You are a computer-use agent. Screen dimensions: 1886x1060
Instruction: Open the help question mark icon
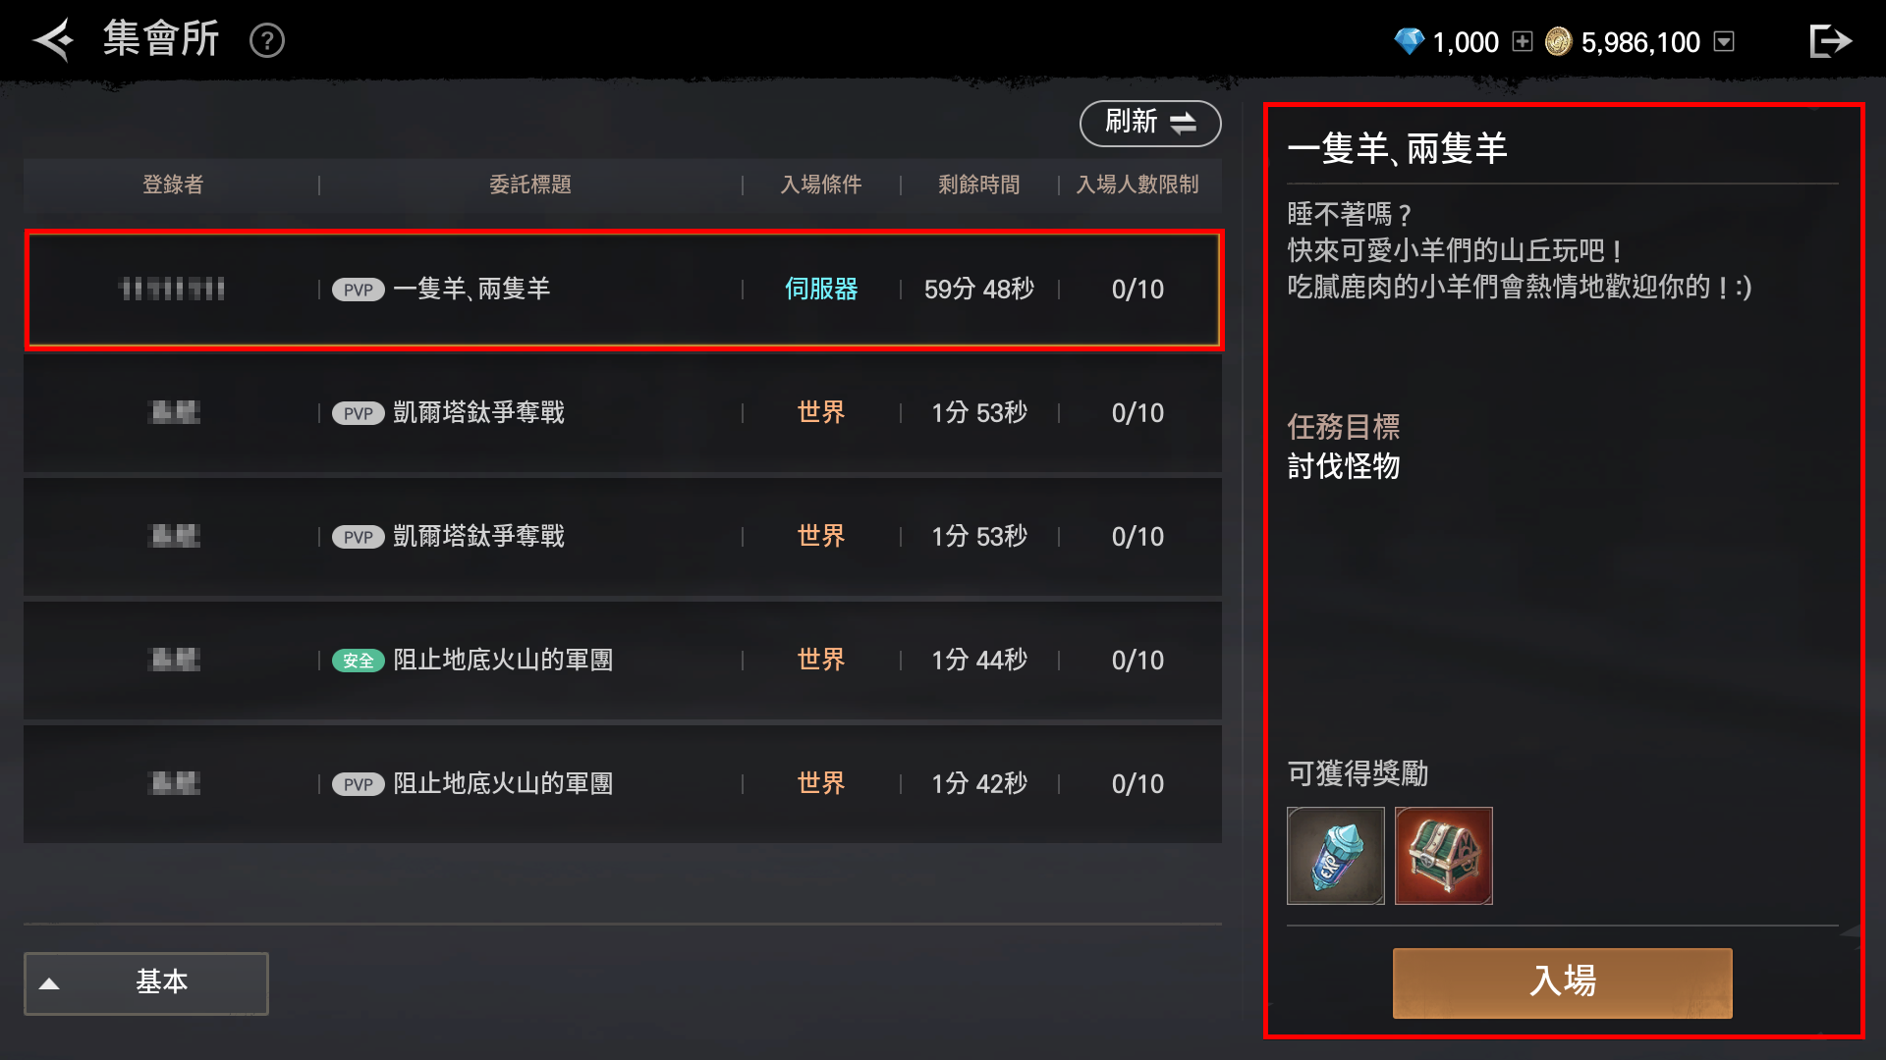pyautogui.click(x=267, y=41)
